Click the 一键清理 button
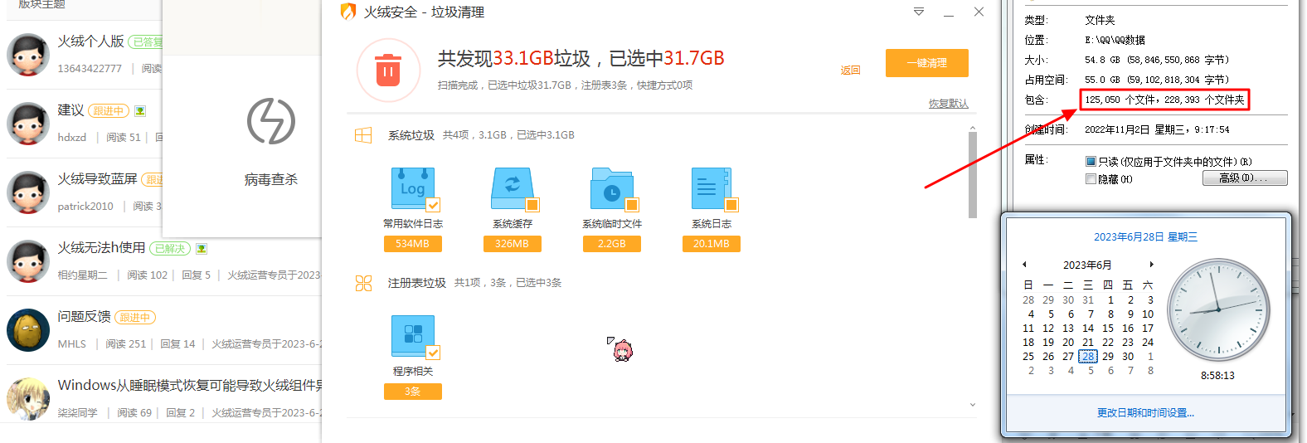 (926, 63)
